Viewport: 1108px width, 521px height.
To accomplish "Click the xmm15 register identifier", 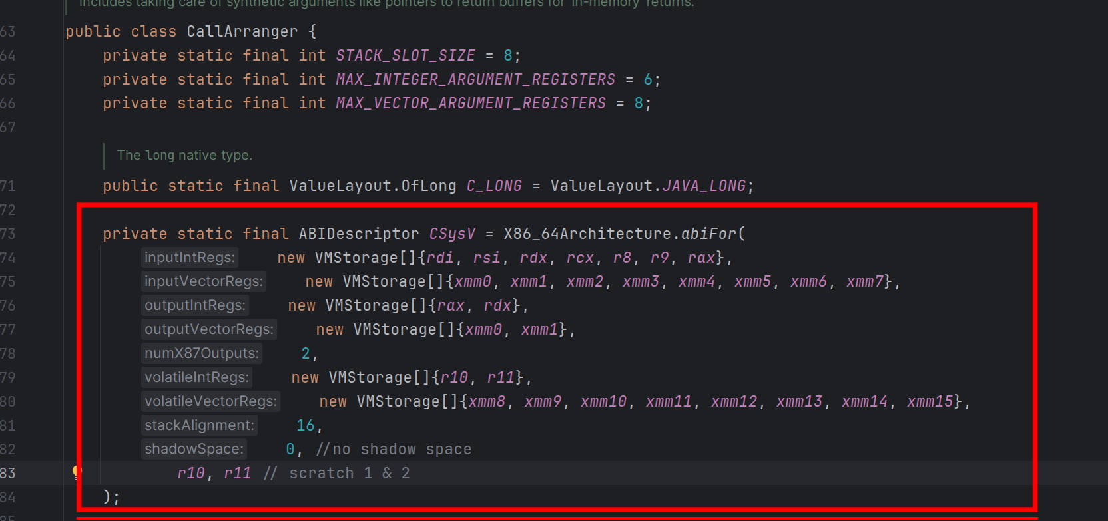I will (930, 401).
